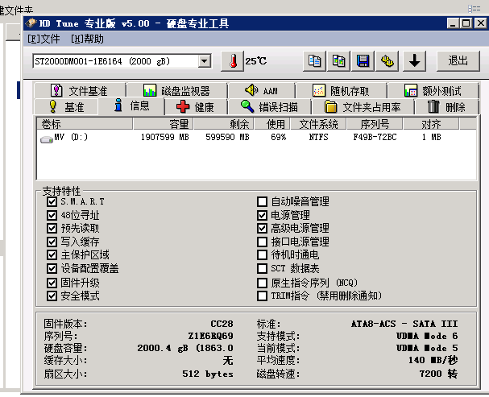Viewport: 489px width, 397px height.
Task: Toggle the S.M.A.R.T checkbox
Action: pos(52,201)
